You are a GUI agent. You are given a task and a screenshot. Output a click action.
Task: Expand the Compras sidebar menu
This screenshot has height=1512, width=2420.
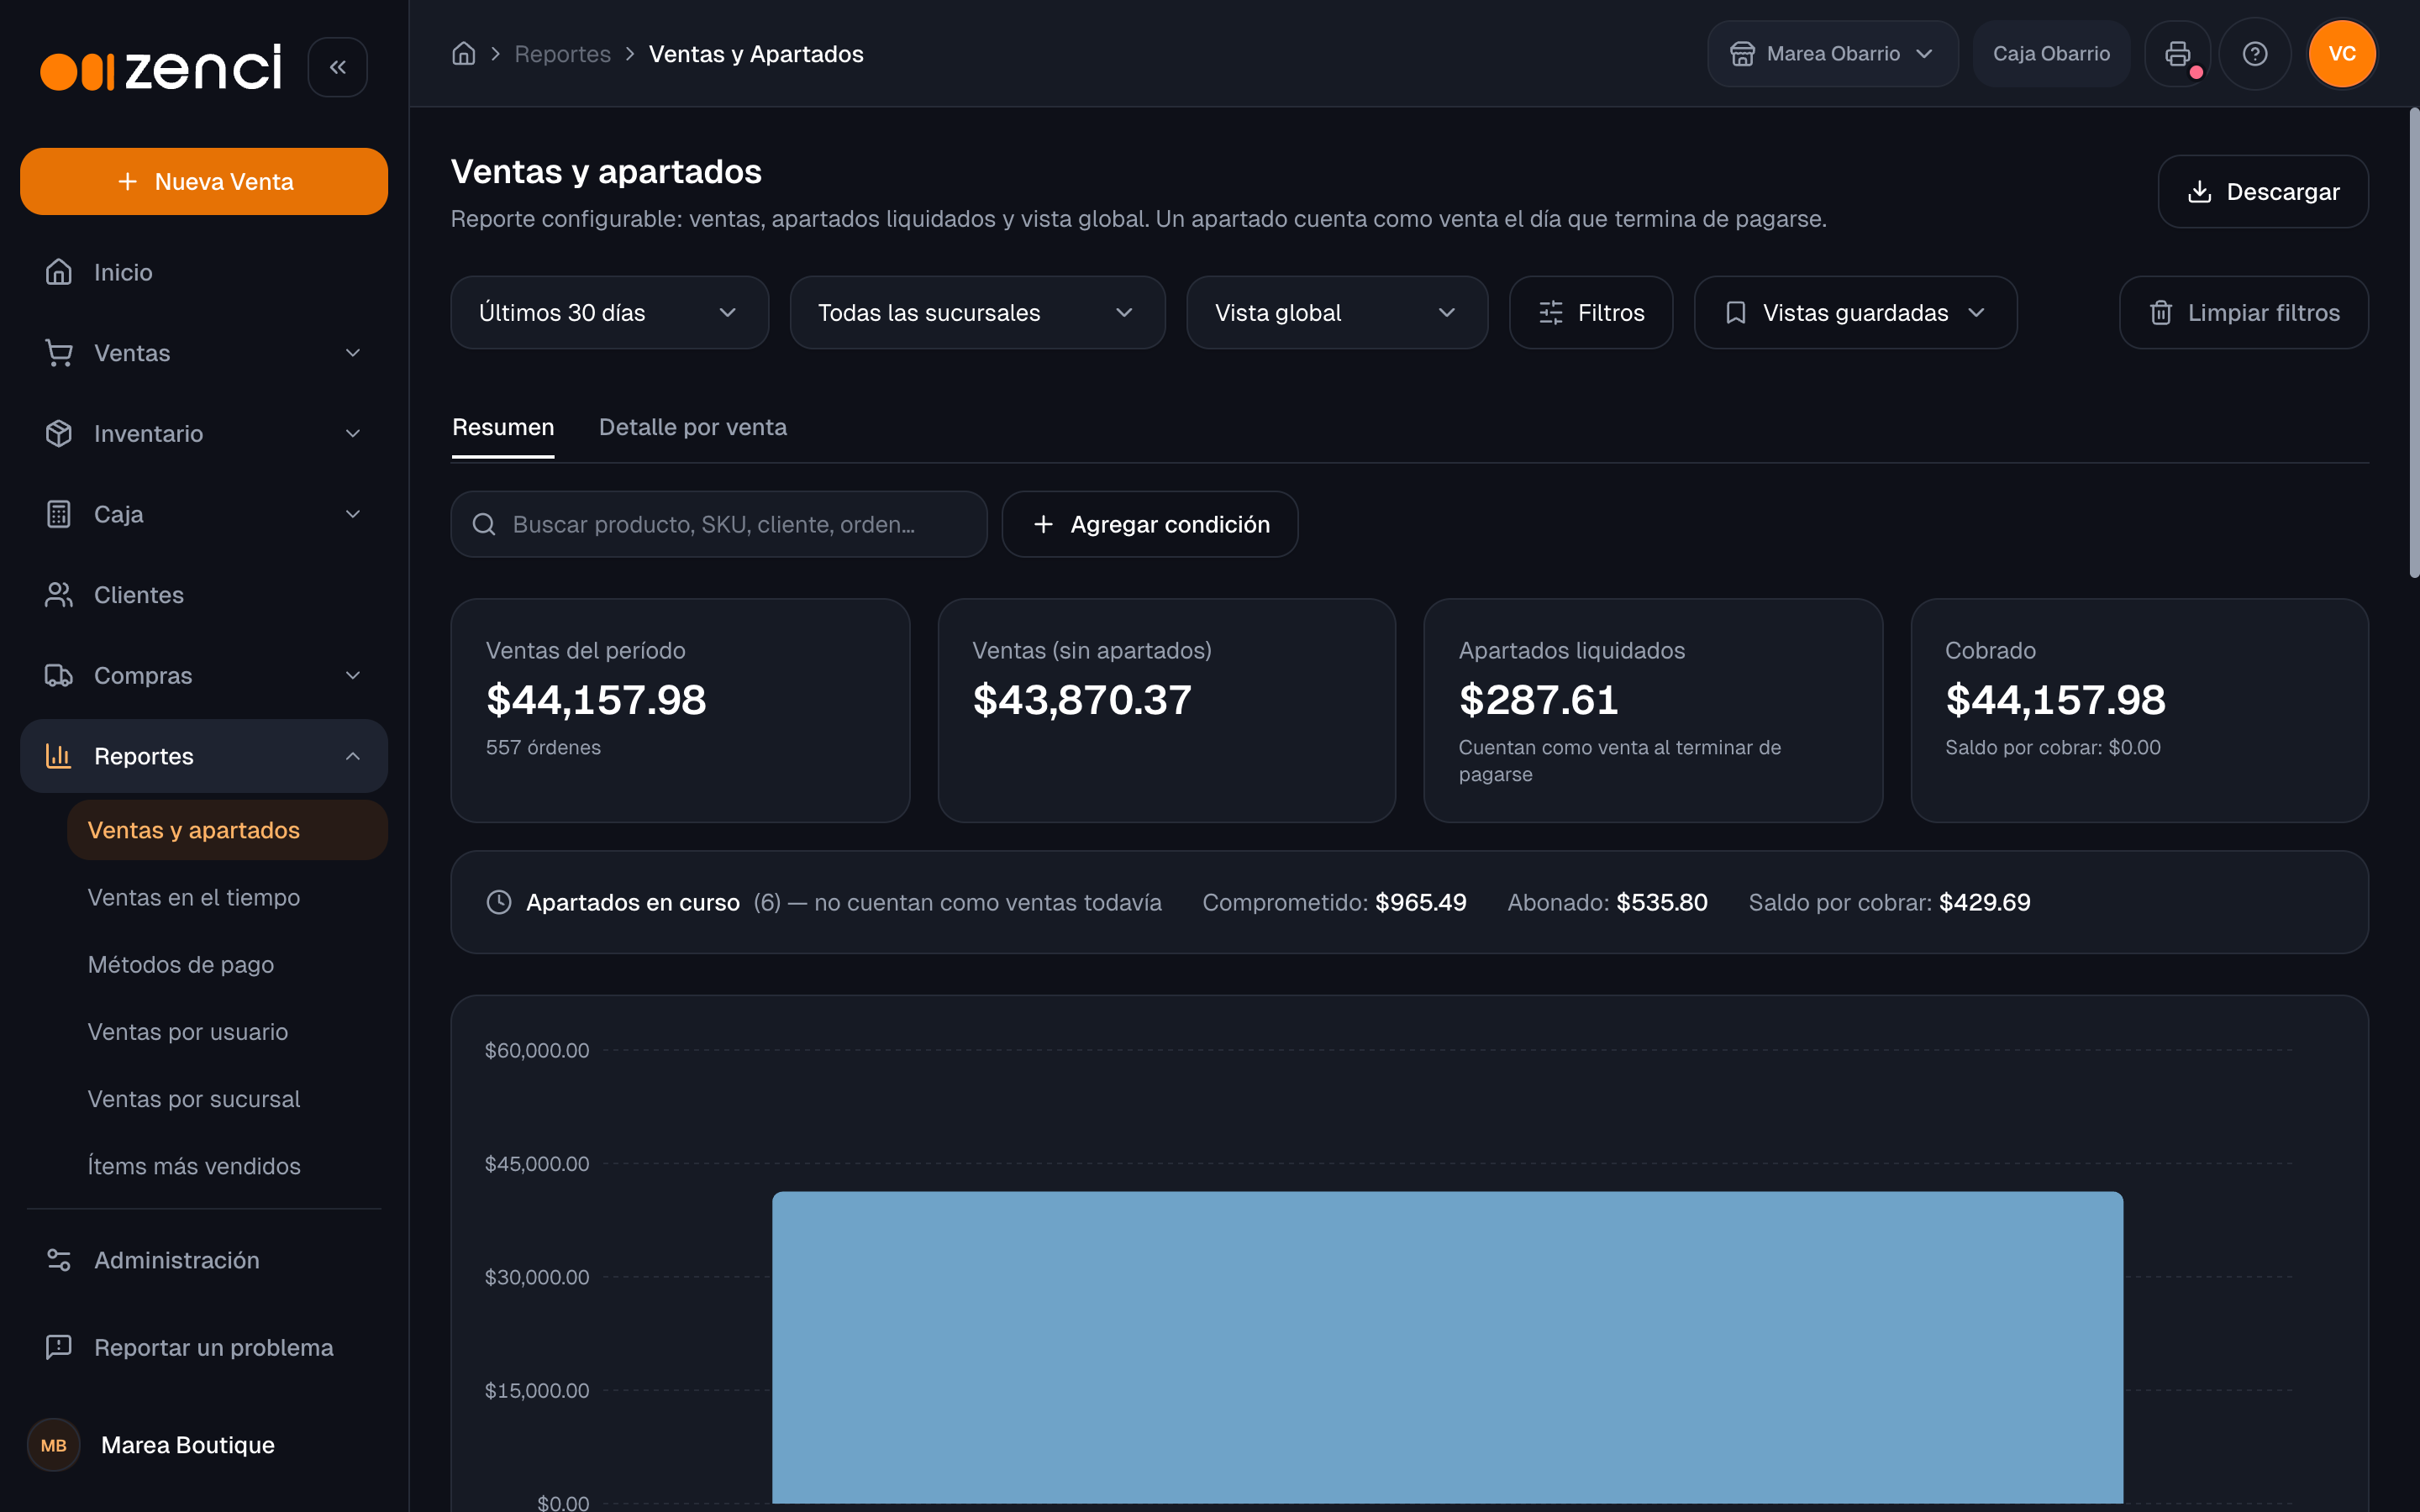tap(204, 676)
